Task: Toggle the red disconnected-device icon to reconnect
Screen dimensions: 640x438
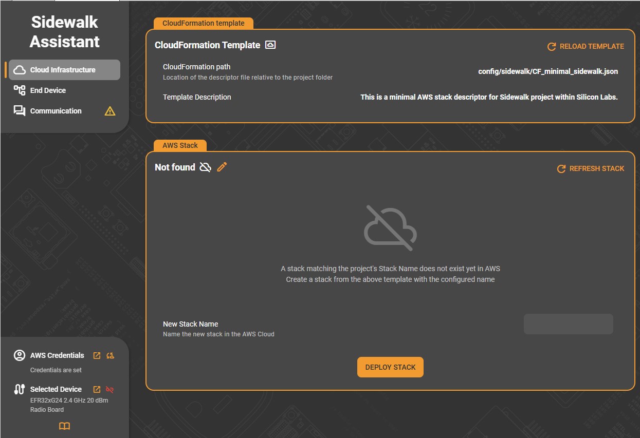Action: coord(109,389)
